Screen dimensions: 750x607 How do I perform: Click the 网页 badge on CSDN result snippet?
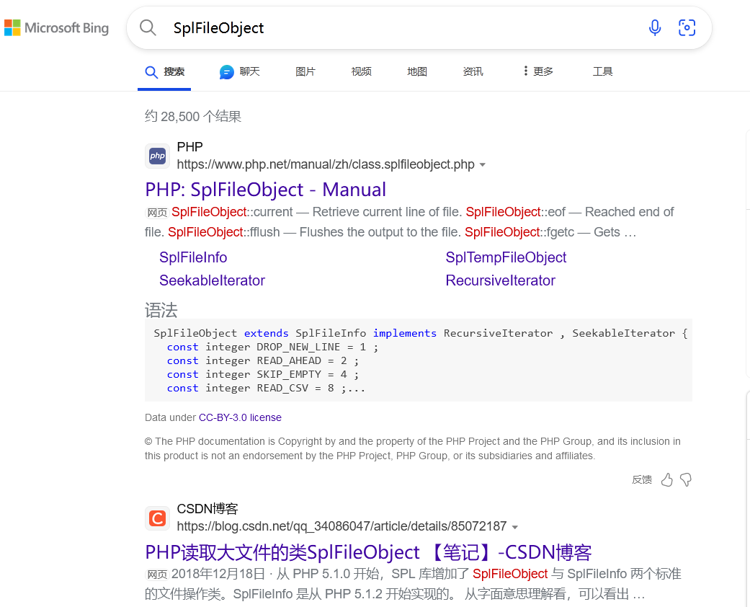[157, 575]
